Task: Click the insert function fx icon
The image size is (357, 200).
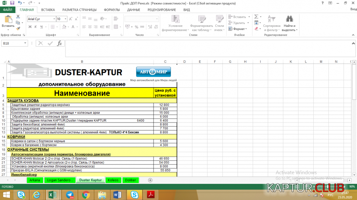Action: (x=59, y=43)
